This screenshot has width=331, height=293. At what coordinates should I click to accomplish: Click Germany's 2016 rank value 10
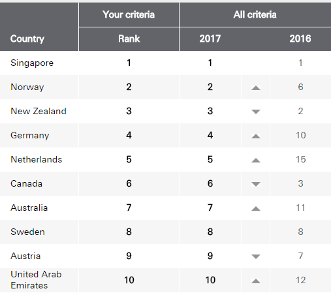coord(301,135)
